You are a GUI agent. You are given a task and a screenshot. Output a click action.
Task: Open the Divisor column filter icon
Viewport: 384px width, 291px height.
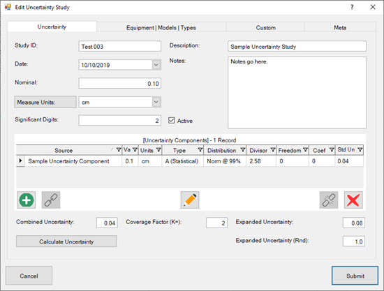click(273, 150)
